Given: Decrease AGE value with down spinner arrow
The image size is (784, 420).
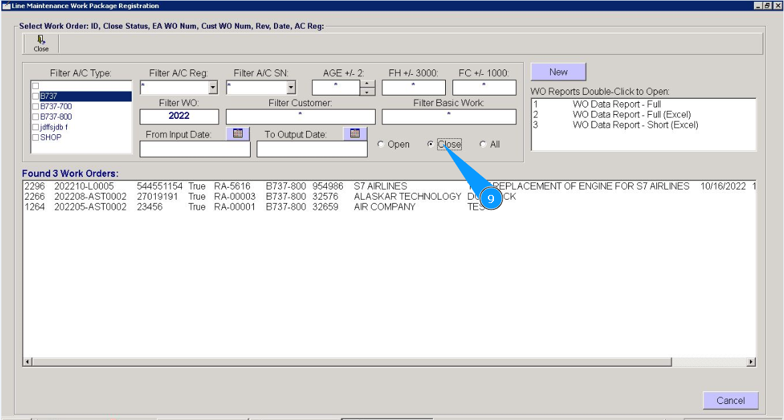Looking at the screenshot, I should [368, 92].
